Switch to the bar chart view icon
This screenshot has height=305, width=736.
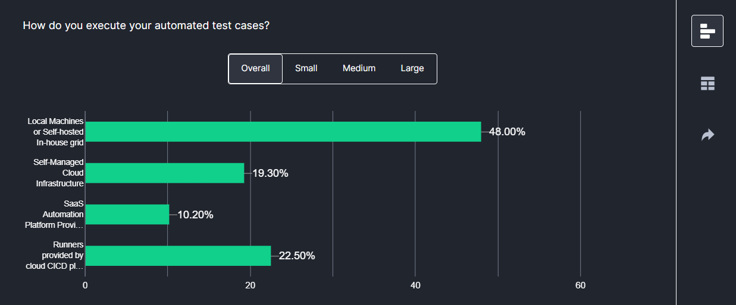707,31
